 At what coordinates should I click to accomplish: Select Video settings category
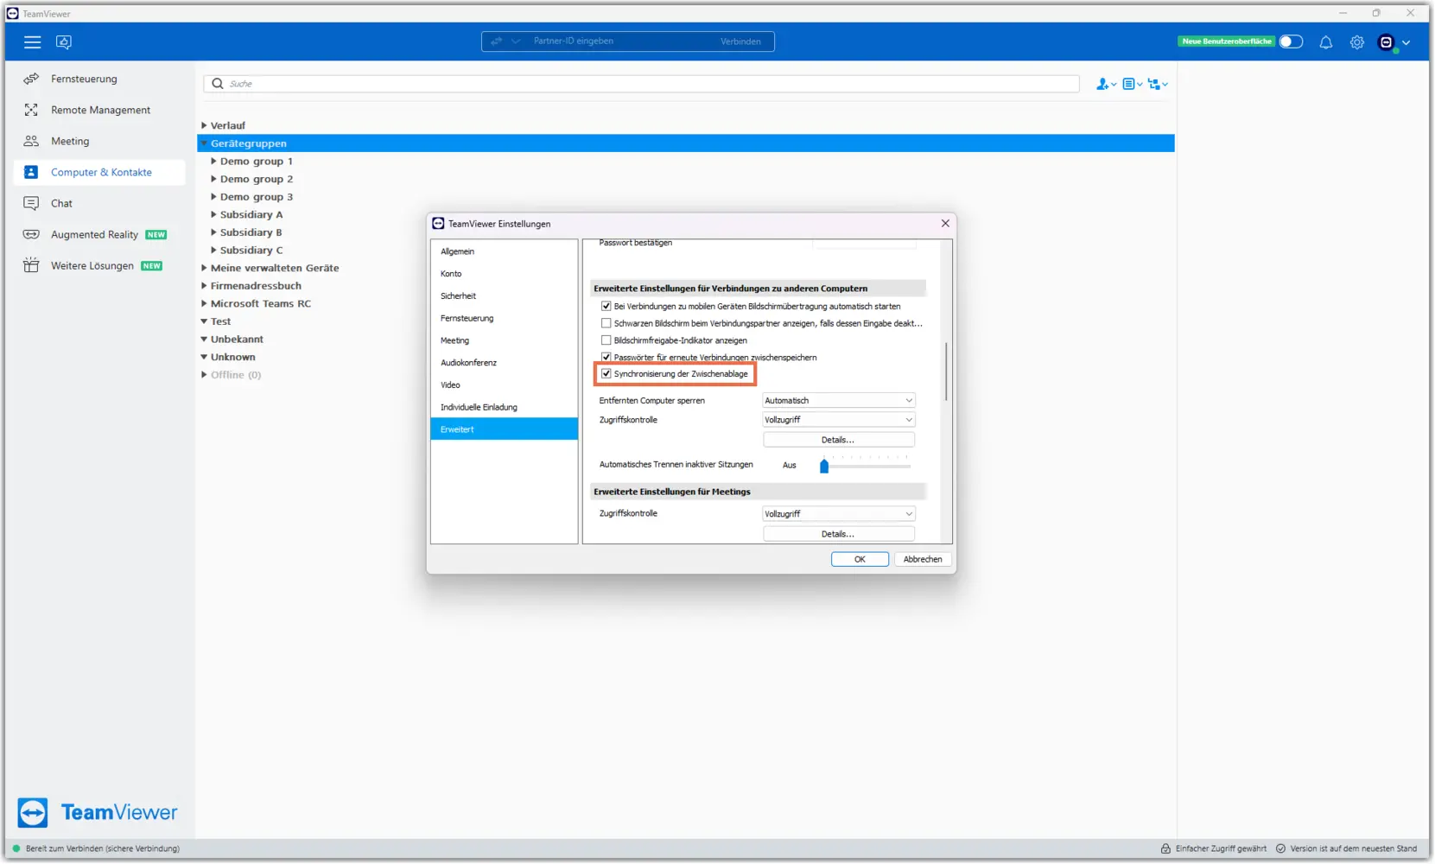pos(504,385)
